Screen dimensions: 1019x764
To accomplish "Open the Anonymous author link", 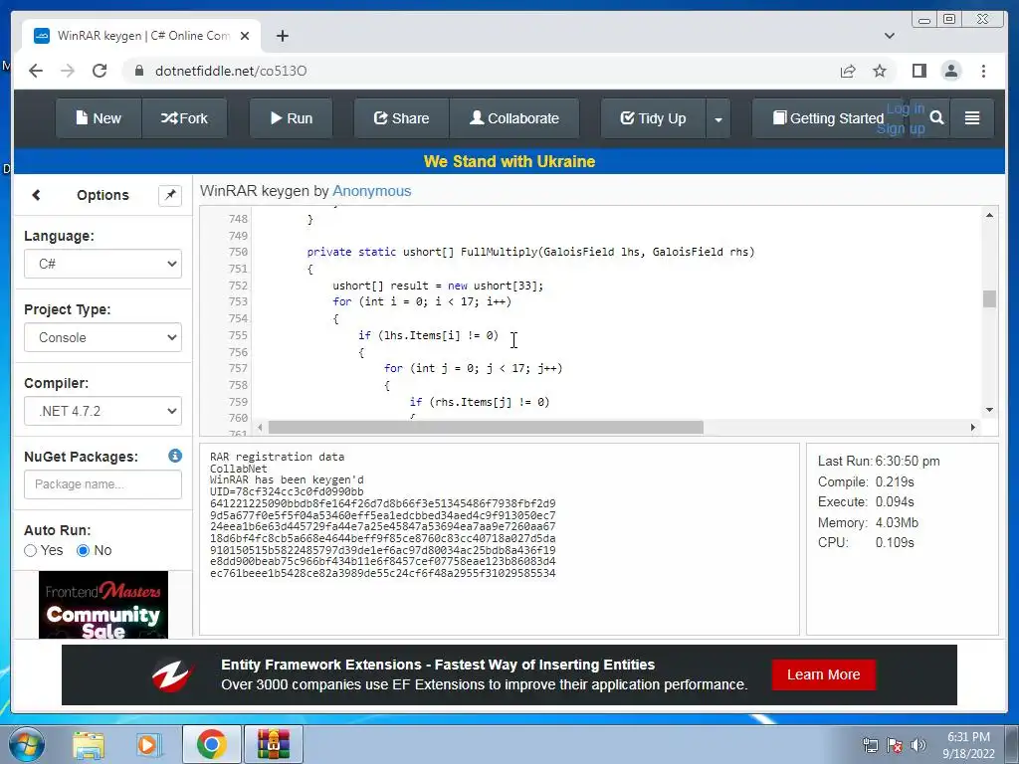I will point(372,191).
